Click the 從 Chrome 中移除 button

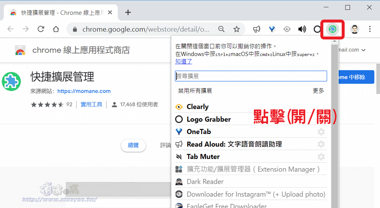356,77
